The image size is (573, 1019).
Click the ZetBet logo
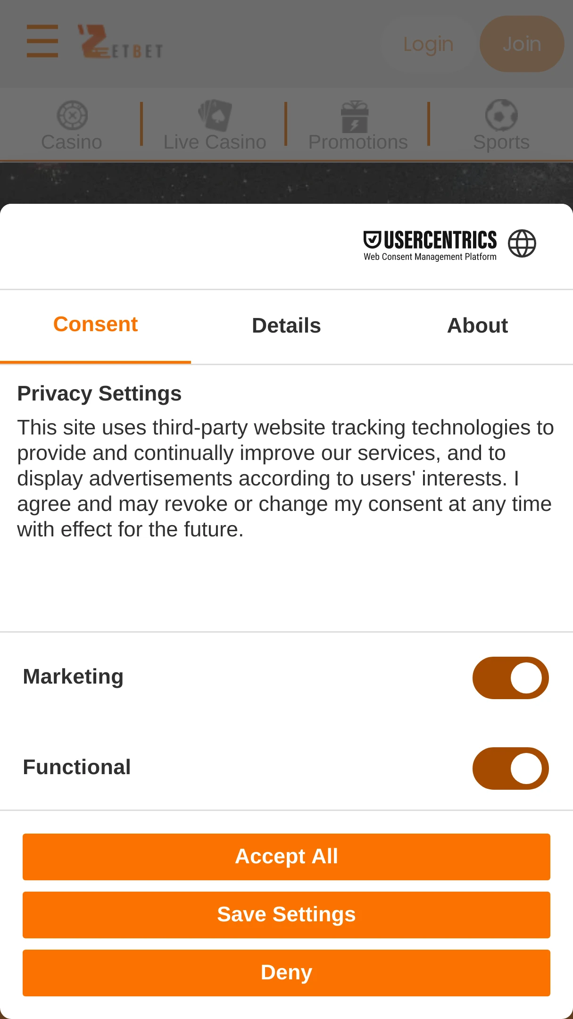(121, 42)
